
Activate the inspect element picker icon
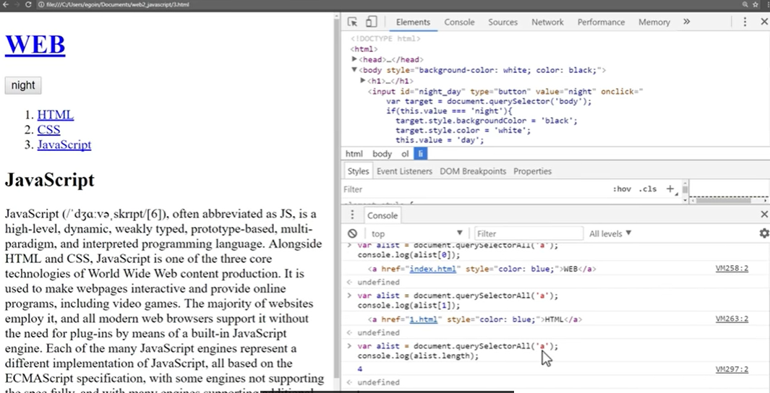tap(352, 22)
